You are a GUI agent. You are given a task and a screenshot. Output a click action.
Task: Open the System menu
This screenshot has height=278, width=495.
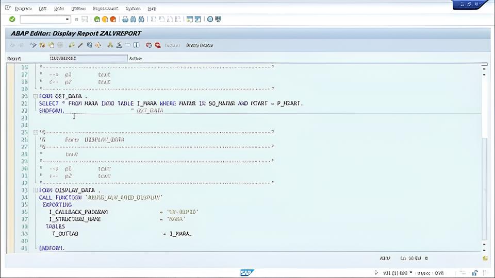[133, 9]
